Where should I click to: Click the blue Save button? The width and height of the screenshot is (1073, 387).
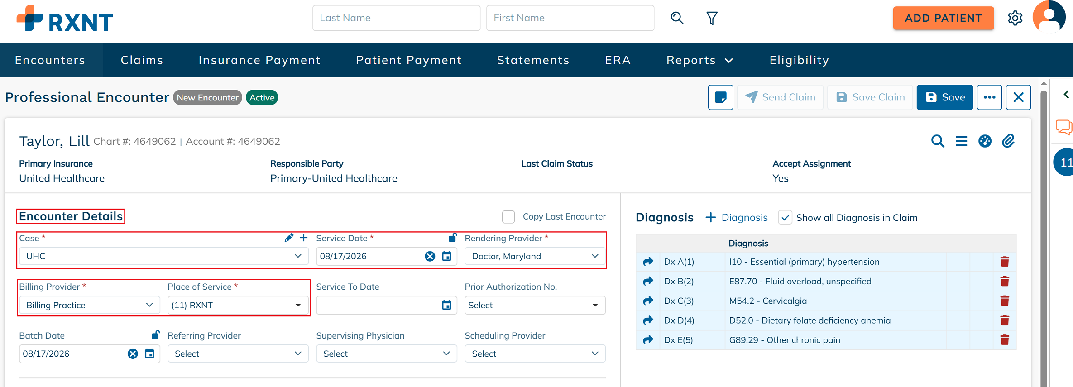pyautogui.click(x=944, y=97)
